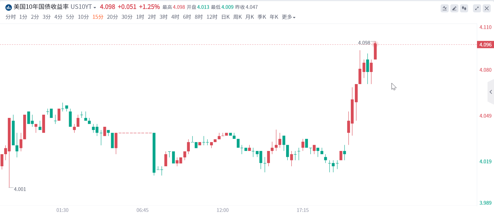Open the indicators line chart icon

click(x=445, y=8)
